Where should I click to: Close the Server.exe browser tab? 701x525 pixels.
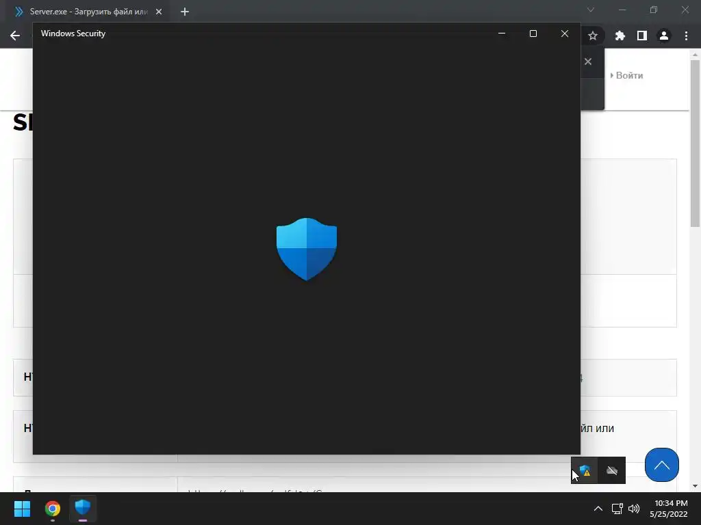tap(159, 12)
